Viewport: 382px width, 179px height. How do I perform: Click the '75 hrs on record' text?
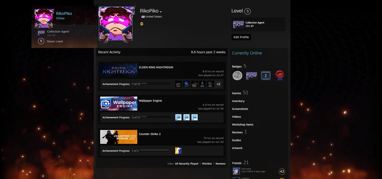[213, 138]
